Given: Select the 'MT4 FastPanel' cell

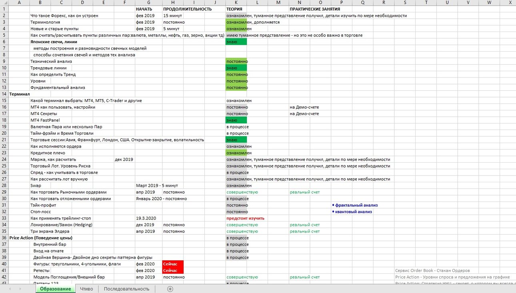Looking at the screenshot, I should click(x=45, y=120).
